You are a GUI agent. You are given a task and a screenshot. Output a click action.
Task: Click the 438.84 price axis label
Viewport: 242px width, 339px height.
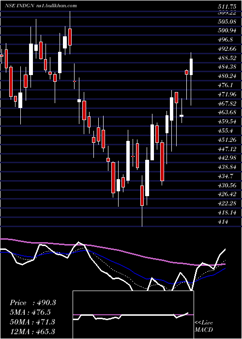227,167
